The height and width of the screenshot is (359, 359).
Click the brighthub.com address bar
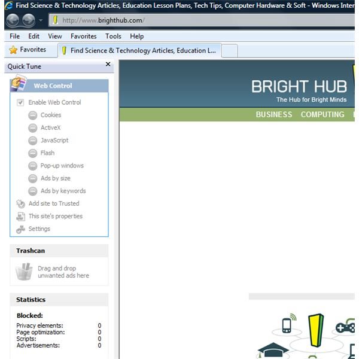(202, 20)
